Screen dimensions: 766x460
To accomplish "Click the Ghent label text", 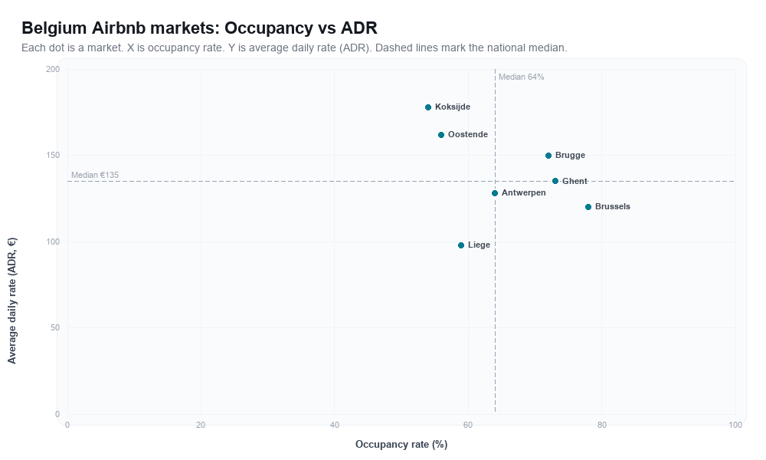I will [x=574, y=181].
